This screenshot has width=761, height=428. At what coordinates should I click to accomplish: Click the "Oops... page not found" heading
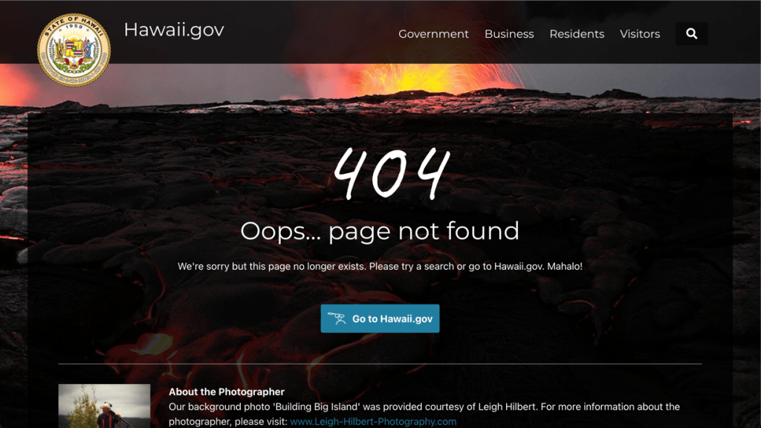(380, 231)
